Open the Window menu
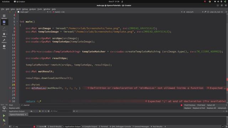Image resolution: width=228 pixels, height=128 pixels. [x=47, y=9]
